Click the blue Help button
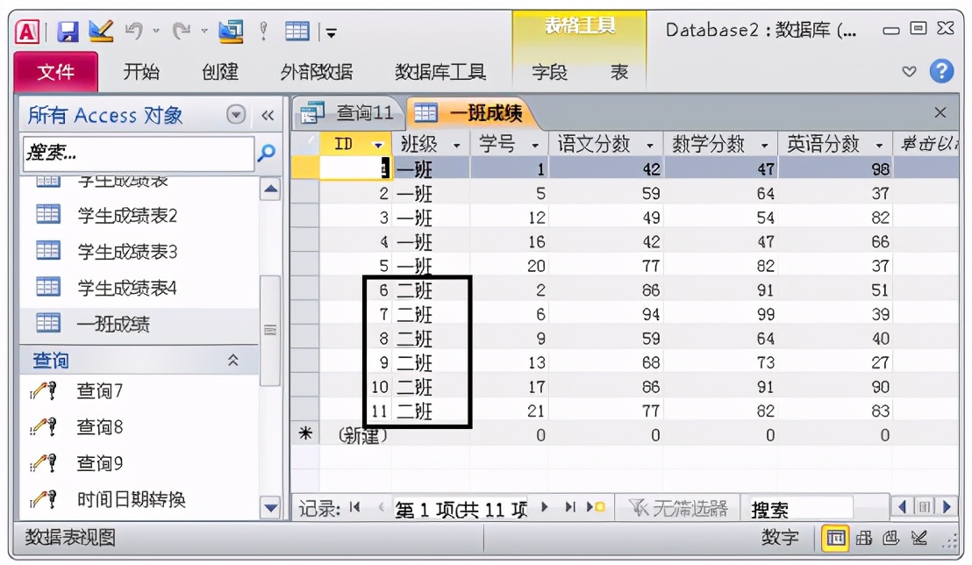This screenshot has height=565, width=972. click(x=942, y=73)
